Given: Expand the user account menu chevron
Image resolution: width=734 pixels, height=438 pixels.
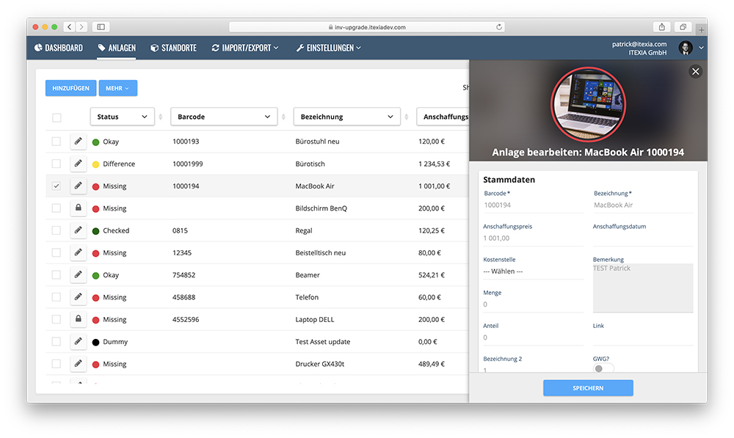Looking at the screenshot, I should point(701,48).
